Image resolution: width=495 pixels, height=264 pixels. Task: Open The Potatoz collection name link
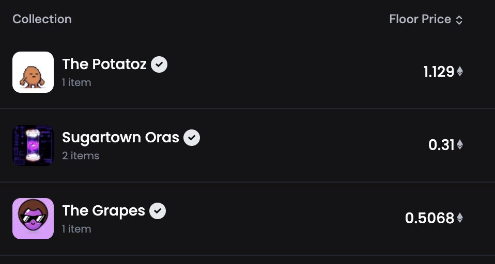(104, 64)
